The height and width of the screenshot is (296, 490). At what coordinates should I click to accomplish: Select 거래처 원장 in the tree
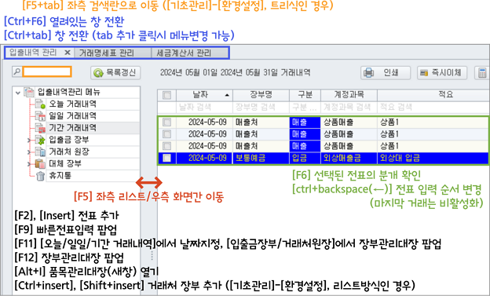tap(69, 152)
